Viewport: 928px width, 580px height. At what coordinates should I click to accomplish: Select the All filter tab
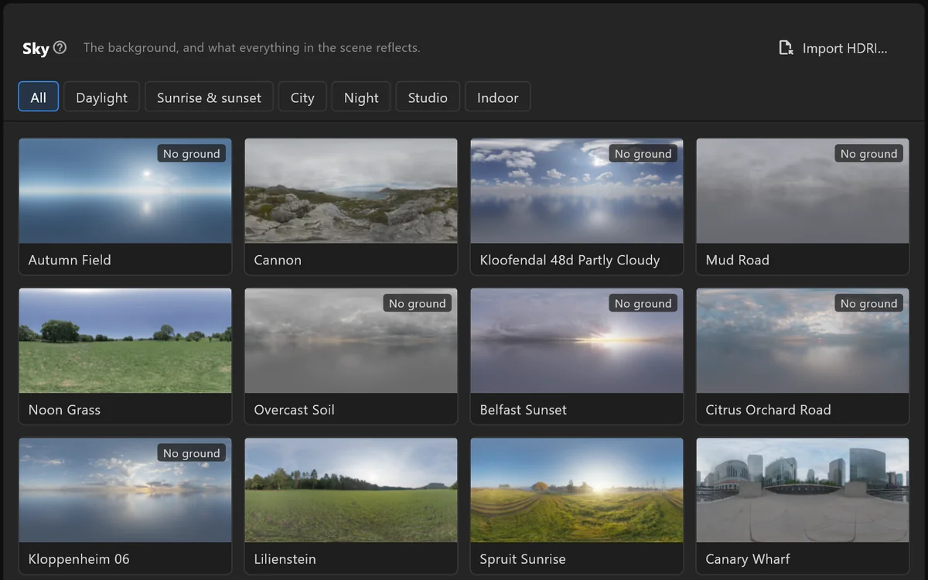click(x=38, y=97)
